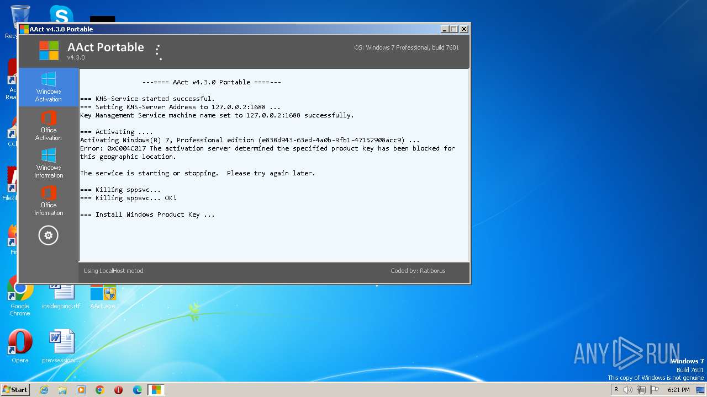Show hidden tray icons
Image resolution: width=707 pixels, height=397 pixels.
(x=616, y=390)
